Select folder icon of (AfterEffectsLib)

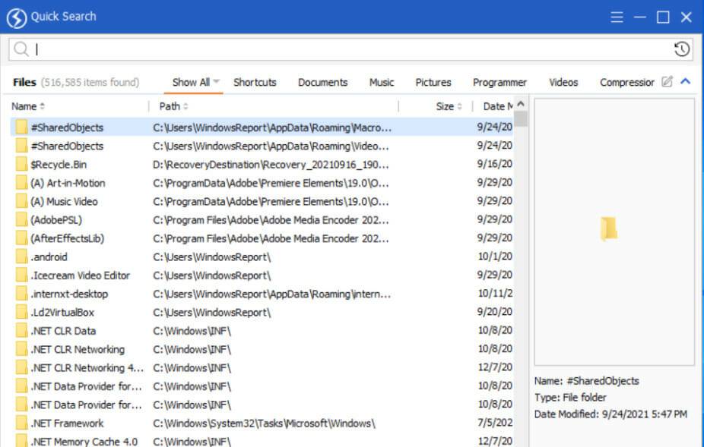tap(21, 238)
